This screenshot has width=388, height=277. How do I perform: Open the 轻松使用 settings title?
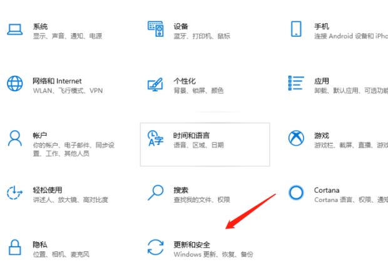(48, 190)
